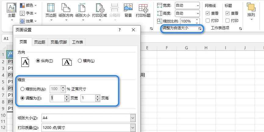Select the 纵向 portrait radio button
The width and height of the screenshot is (264, 132).
click(38, 61)
